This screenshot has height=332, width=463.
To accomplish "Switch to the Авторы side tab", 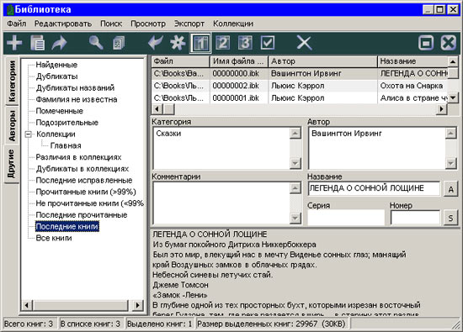I will coord(12,125).
